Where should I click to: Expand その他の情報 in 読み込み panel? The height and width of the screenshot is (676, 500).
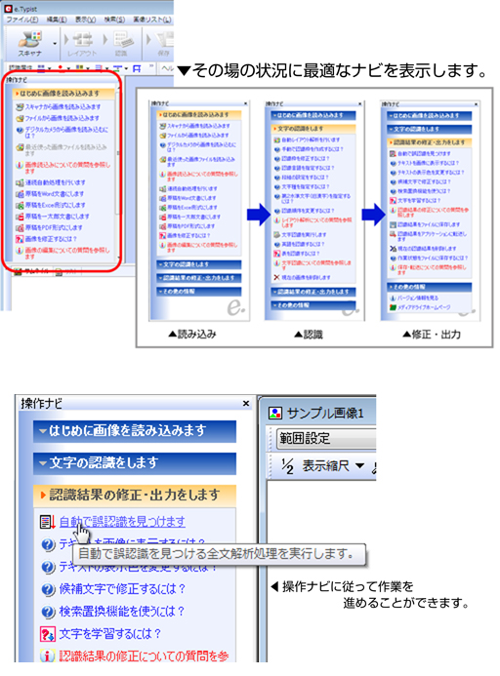click(199, 292)
